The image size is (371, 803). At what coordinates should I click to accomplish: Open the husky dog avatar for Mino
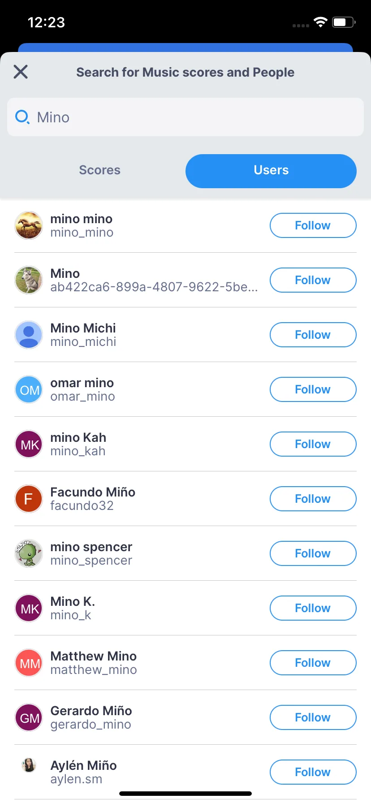29,280
